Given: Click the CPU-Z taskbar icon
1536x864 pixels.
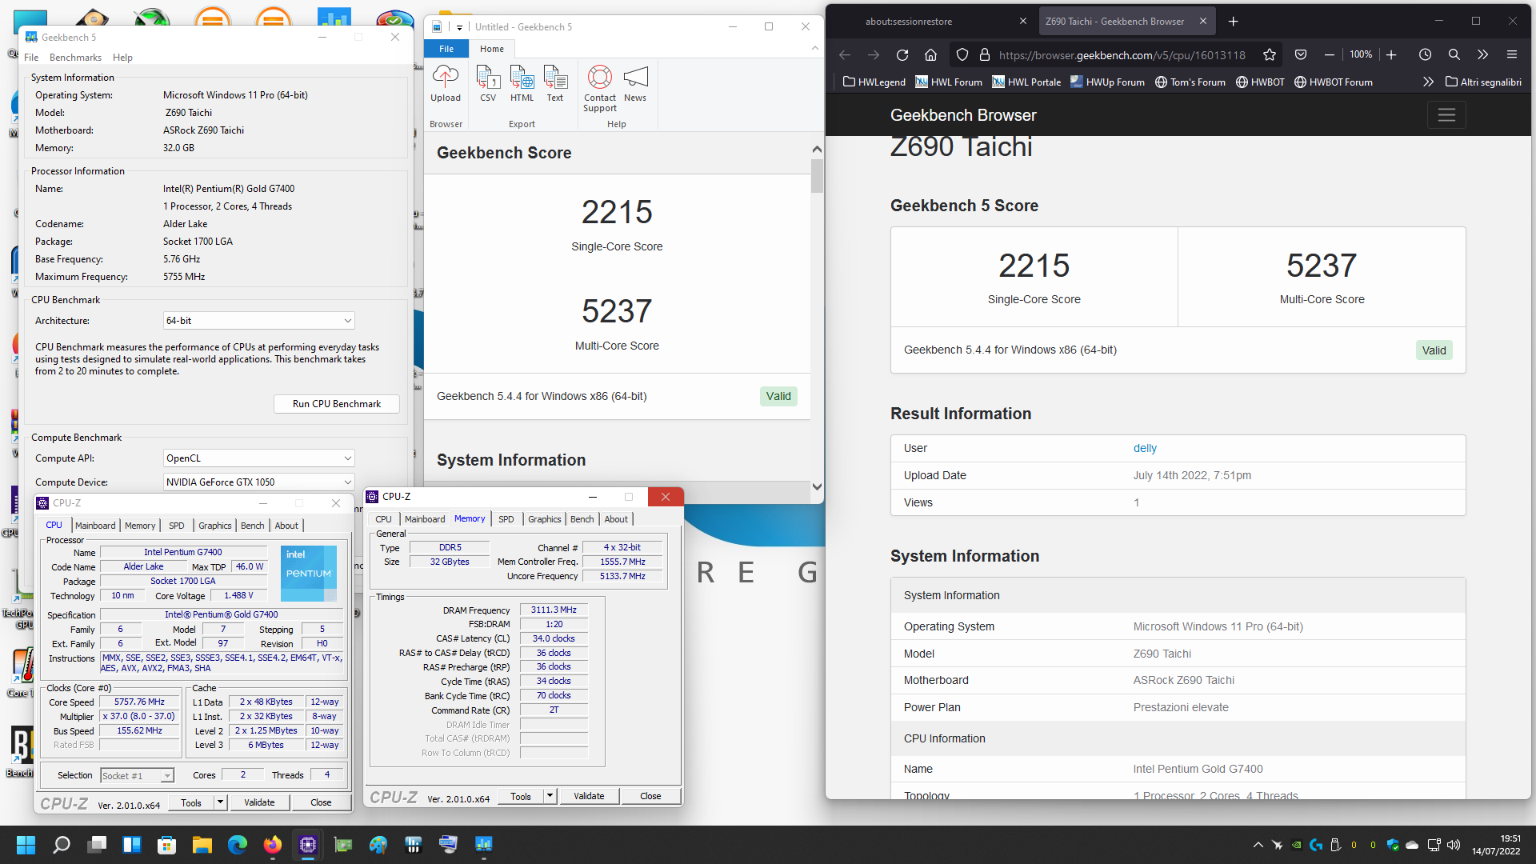Looking at the screenshot, I should tap(308, 845).
